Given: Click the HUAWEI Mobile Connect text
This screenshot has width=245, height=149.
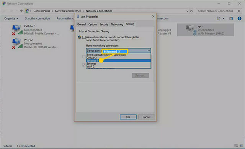Looking at the screenshot, I should 41,33.
